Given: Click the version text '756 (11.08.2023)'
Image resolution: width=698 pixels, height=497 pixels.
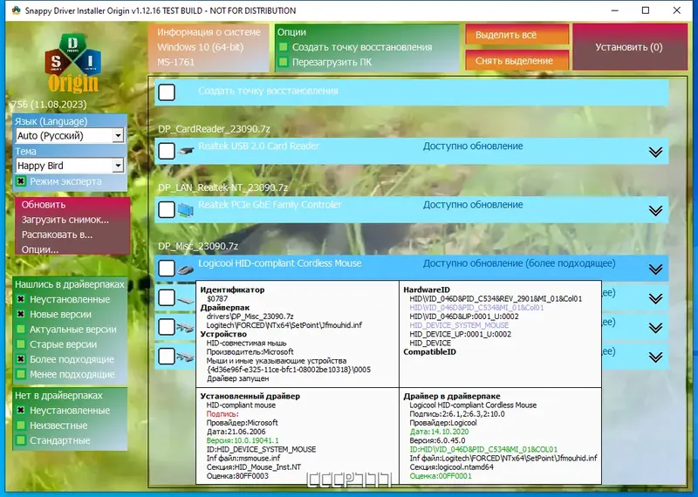Looking at the screenshot, I should pyautogui.click(x=49, y=104).
